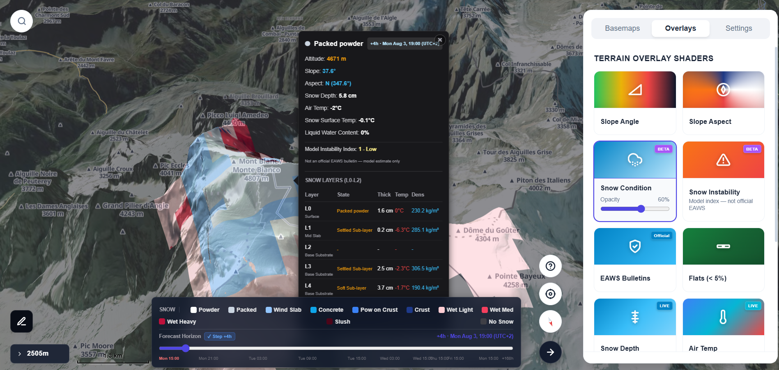The height and width of the screenshot is (370, 779).
Task: Toggle the Wet Light legend entry
Action: click(x=456, y=310)
